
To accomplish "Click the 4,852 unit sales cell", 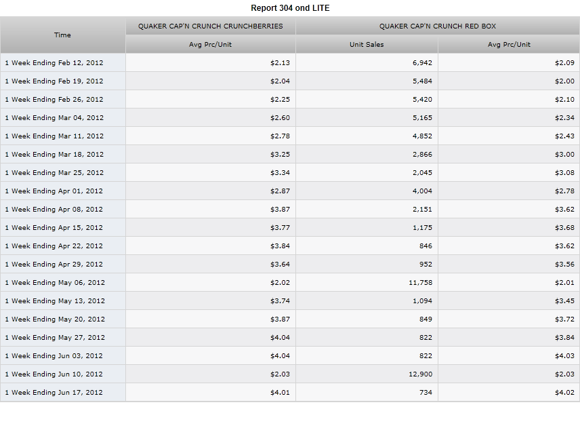I will point(367,136).
